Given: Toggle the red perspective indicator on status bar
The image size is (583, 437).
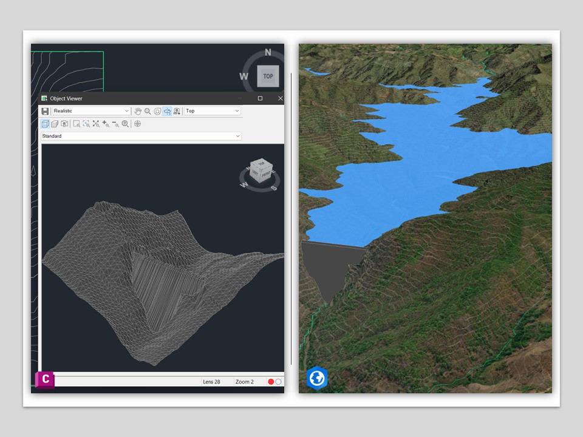Looking at the screenshot, I should coord(272,382).
